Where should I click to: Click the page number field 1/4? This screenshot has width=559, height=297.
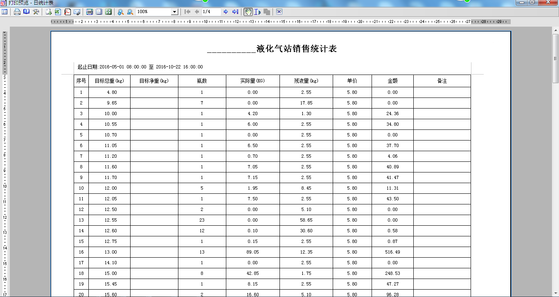(x=211, y=12)
